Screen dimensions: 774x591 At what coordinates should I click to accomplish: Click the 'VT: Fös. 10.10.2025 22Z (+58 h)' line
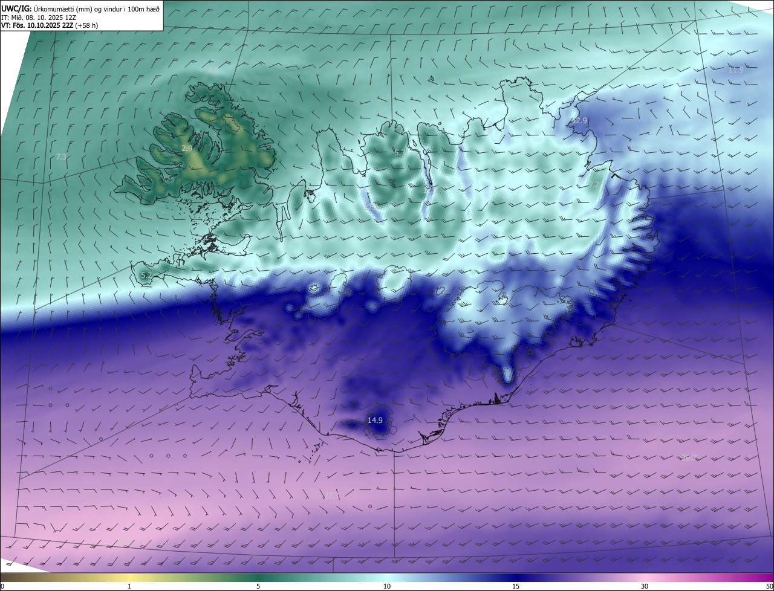click(x=50, y=25)
